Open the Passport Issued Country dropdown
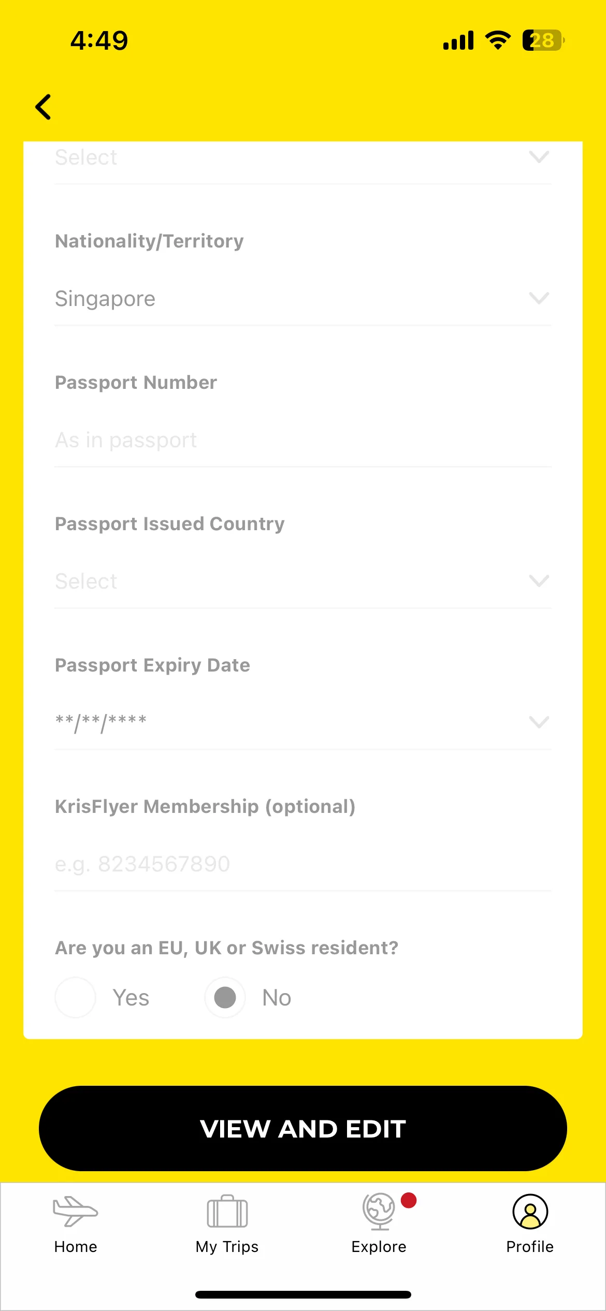 303,581
